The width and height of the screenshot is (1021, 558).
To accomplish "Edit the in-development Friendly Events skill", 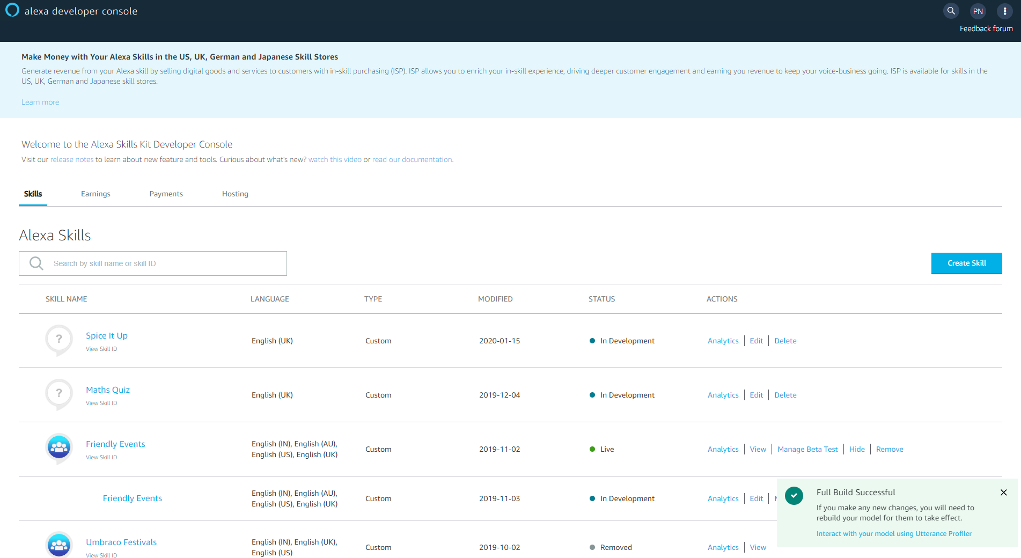I will click(756, 498).
